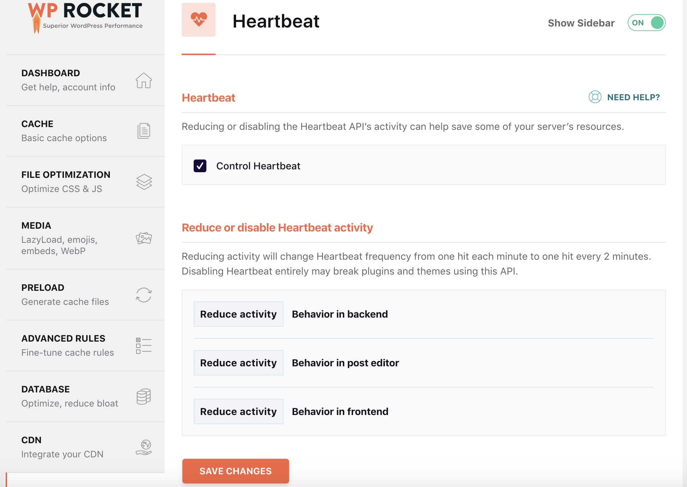Open the Media image icon
687x487 pixels.
[x=143, y=238]
